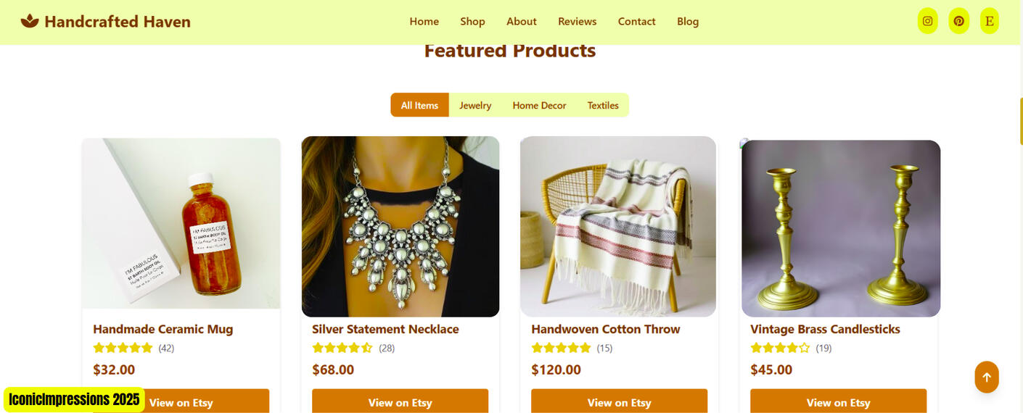Open the Contact page link
Screen dimensions: 1023x413
pos(636,22)
